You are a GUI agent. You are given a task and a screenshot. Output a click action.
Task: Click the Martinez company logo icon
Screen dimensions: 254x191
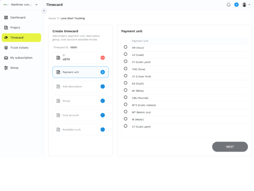click(6, 5)
